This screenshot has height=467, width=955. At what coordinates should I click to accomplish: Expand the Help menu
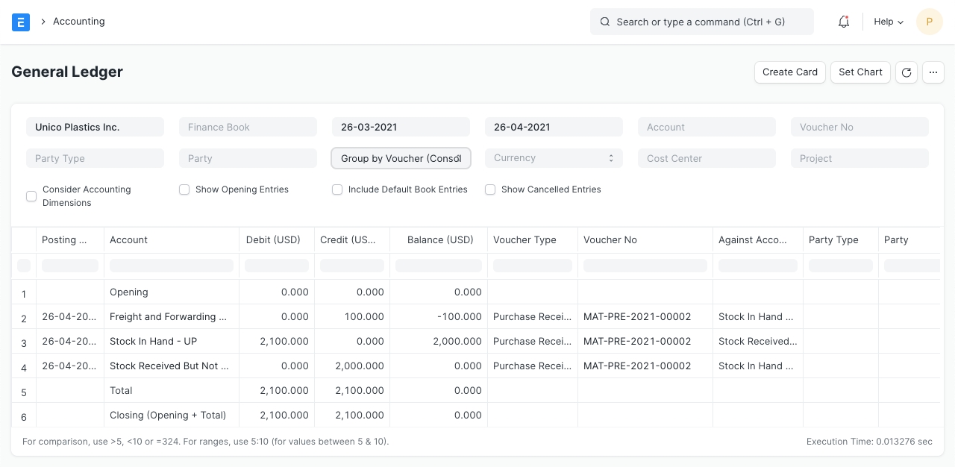coord(888,22)
